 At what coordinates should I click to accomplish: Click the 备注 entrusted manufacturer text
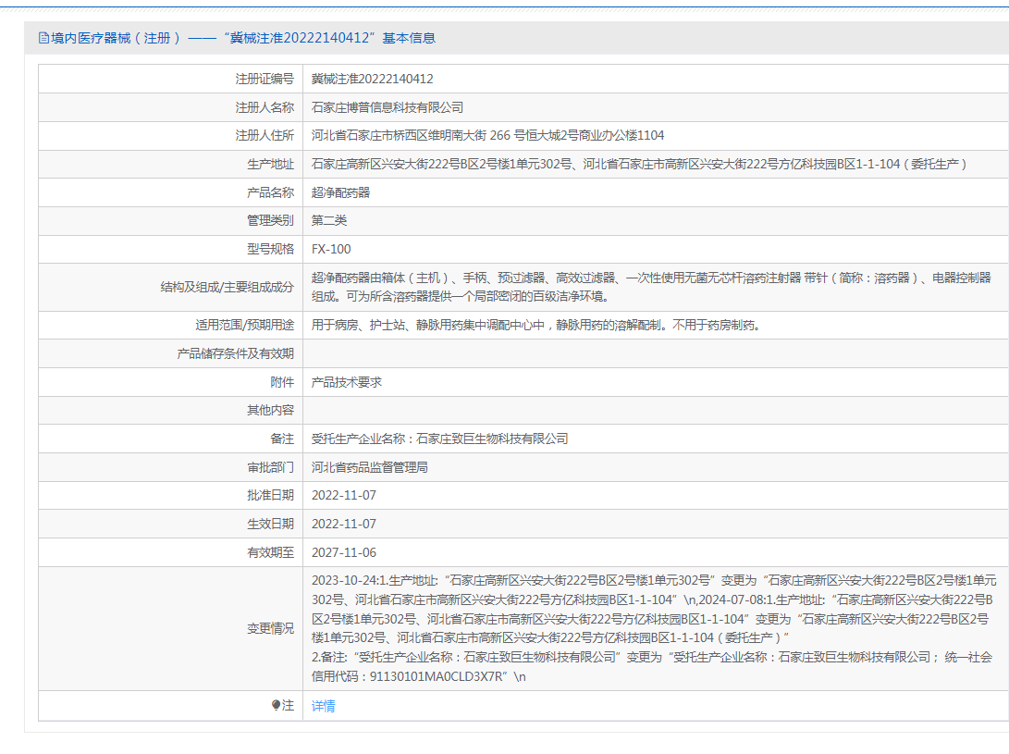439,439
